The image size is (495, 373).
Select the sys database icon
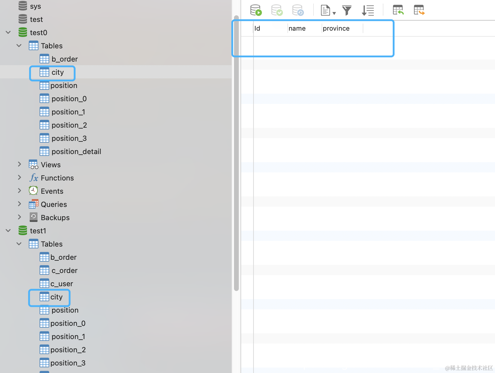[x=23, y=6]
